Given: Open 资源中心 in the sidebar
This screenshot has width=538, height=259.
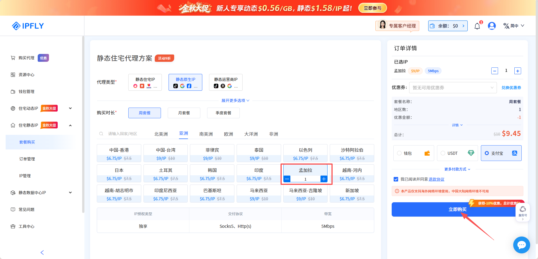Looking at the screenshot, I should (x=26, y=75).
